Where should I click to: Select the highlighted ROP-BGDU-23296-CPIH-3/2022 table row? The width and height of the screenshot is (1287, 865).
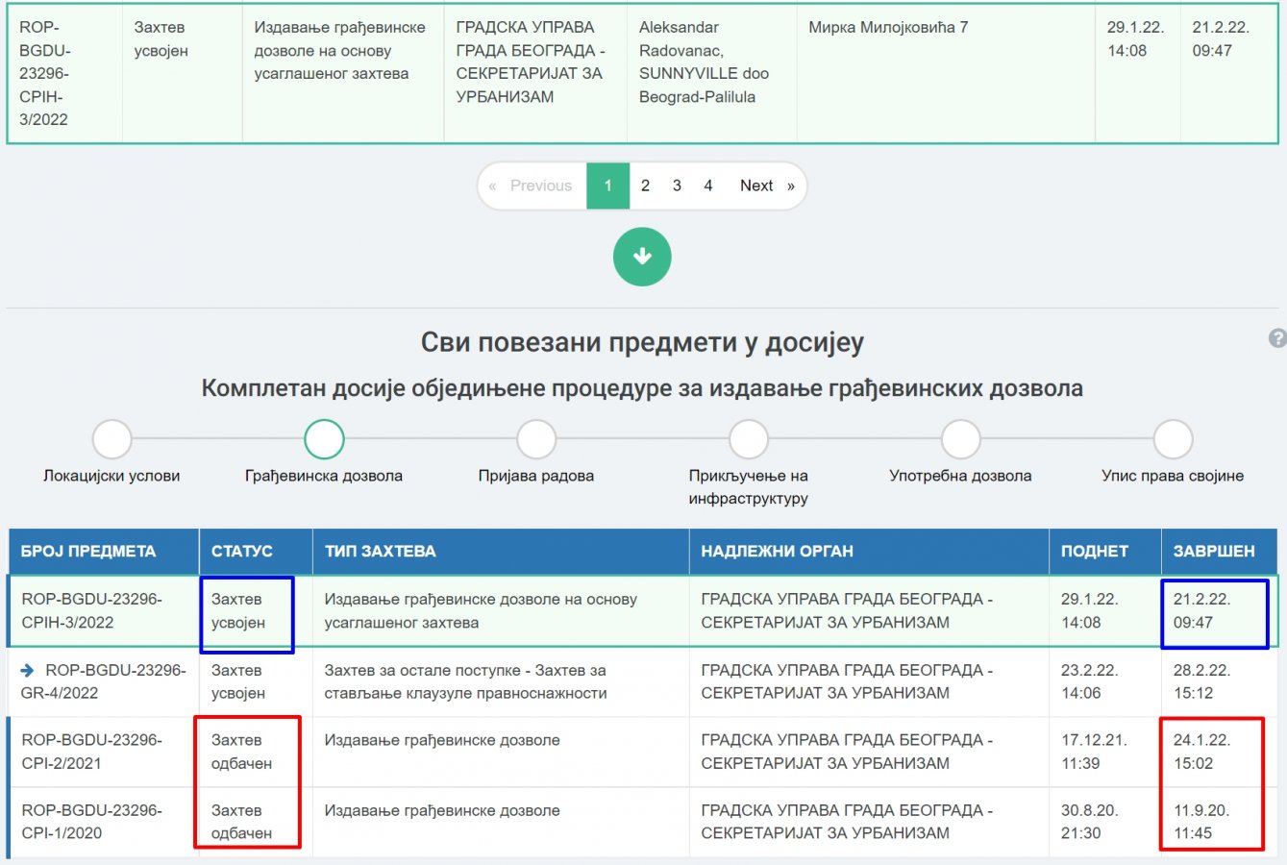[x=91, y=610]
